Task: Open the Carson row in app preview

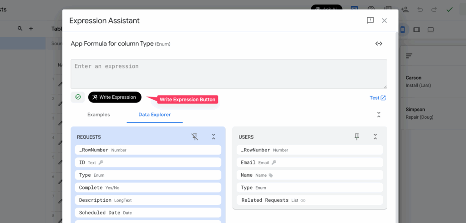Action: coord(433,82)
